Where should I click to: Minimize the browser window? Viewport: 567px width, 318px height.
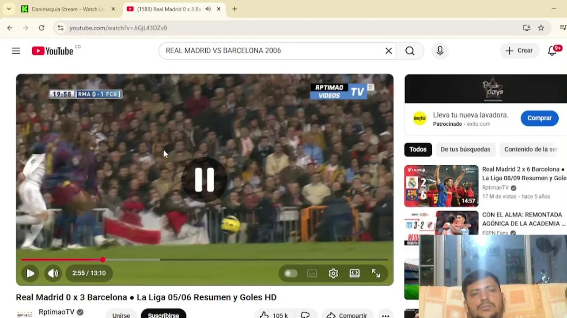coord(554,9)
